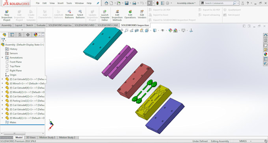Screen dimensions: 268x143
Task: Click Zoom to Fit in view toolbar
Action: click(122, 30)
